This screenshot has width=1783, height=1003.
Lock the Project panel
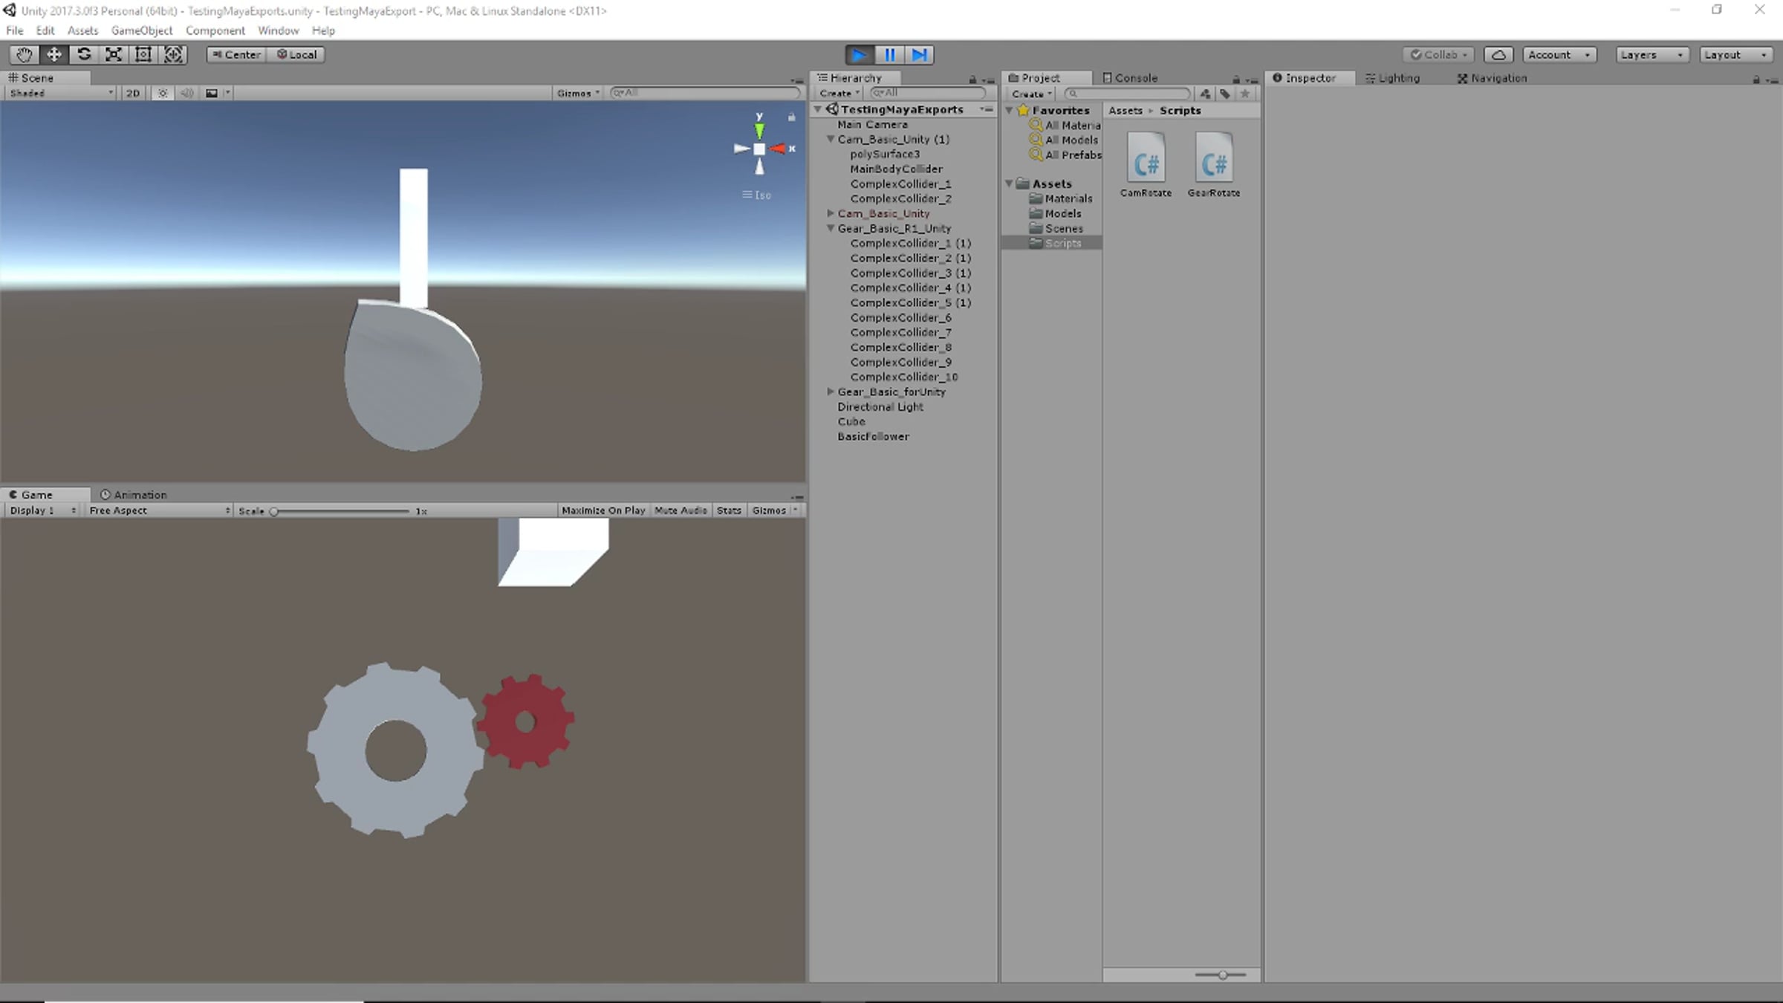tap(1236, 79)
